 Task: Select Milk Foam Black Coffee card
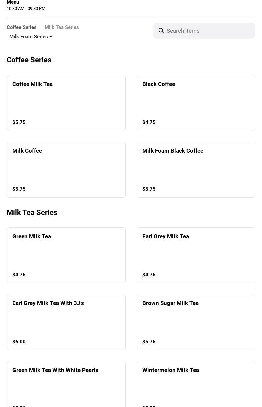(196, 170)
